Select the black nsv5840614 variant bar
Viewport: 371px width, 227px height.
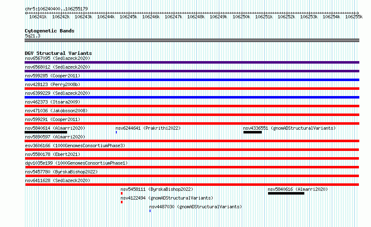[46, 132]
